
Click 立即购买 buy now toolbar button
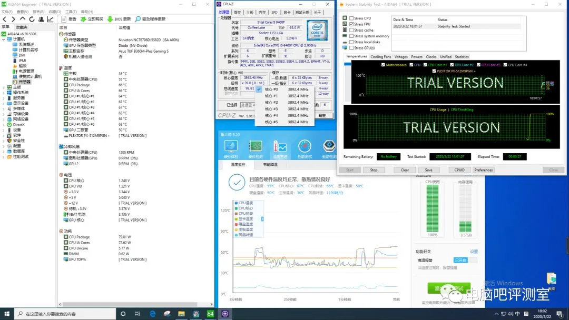[x=92, y=19]
